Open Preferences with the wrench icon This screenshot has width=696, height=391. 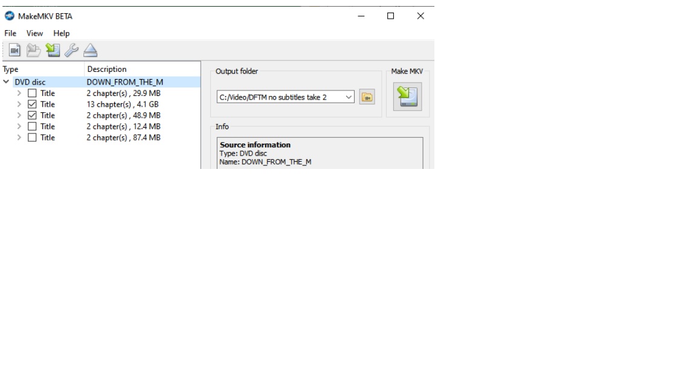[x=71, y=51]
